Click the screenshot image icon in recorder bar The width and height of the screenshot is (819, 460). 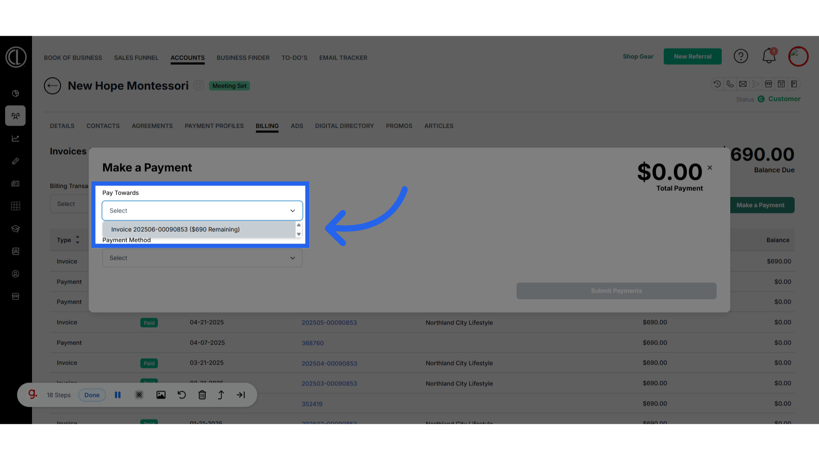coord(161,395)
